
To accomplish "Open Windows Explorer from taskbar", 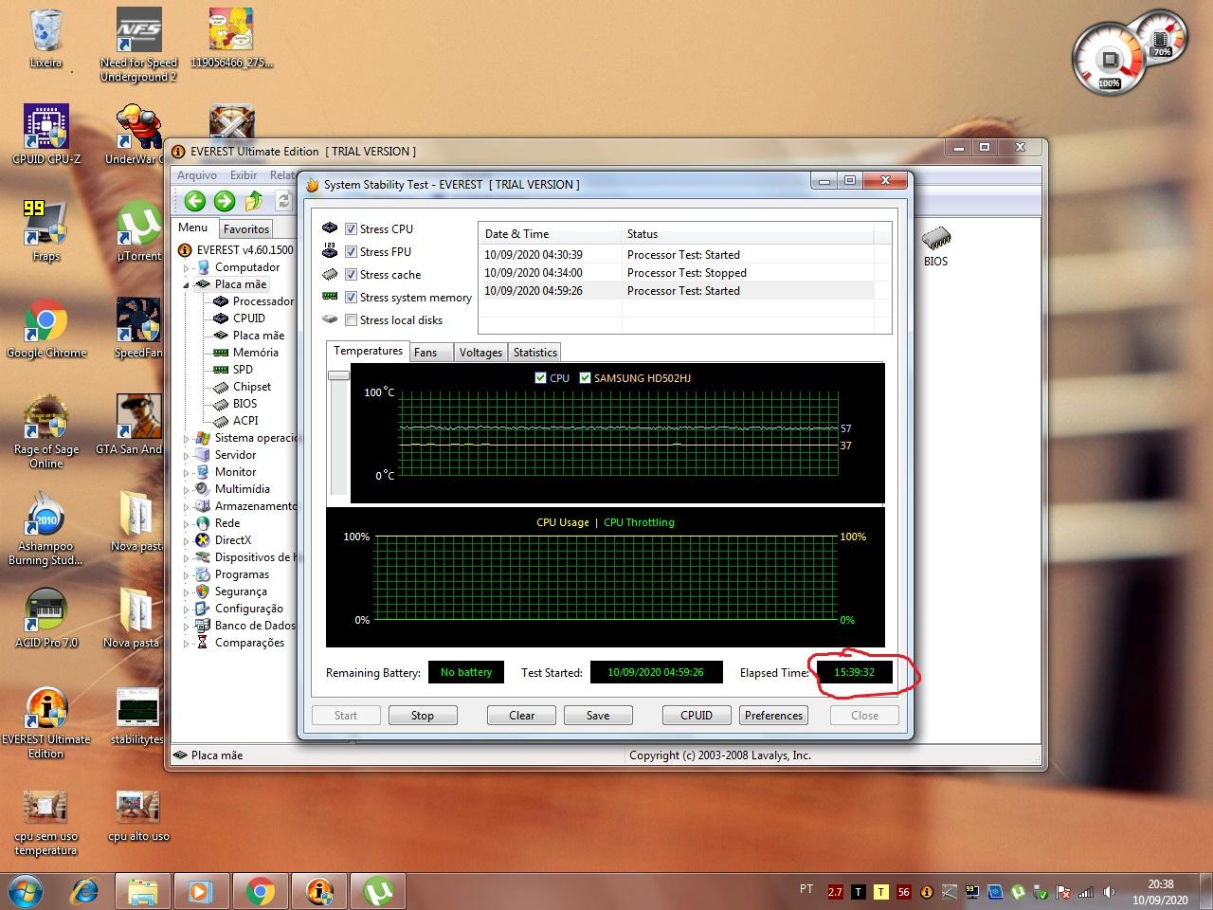I will click(x=143, y=891).
